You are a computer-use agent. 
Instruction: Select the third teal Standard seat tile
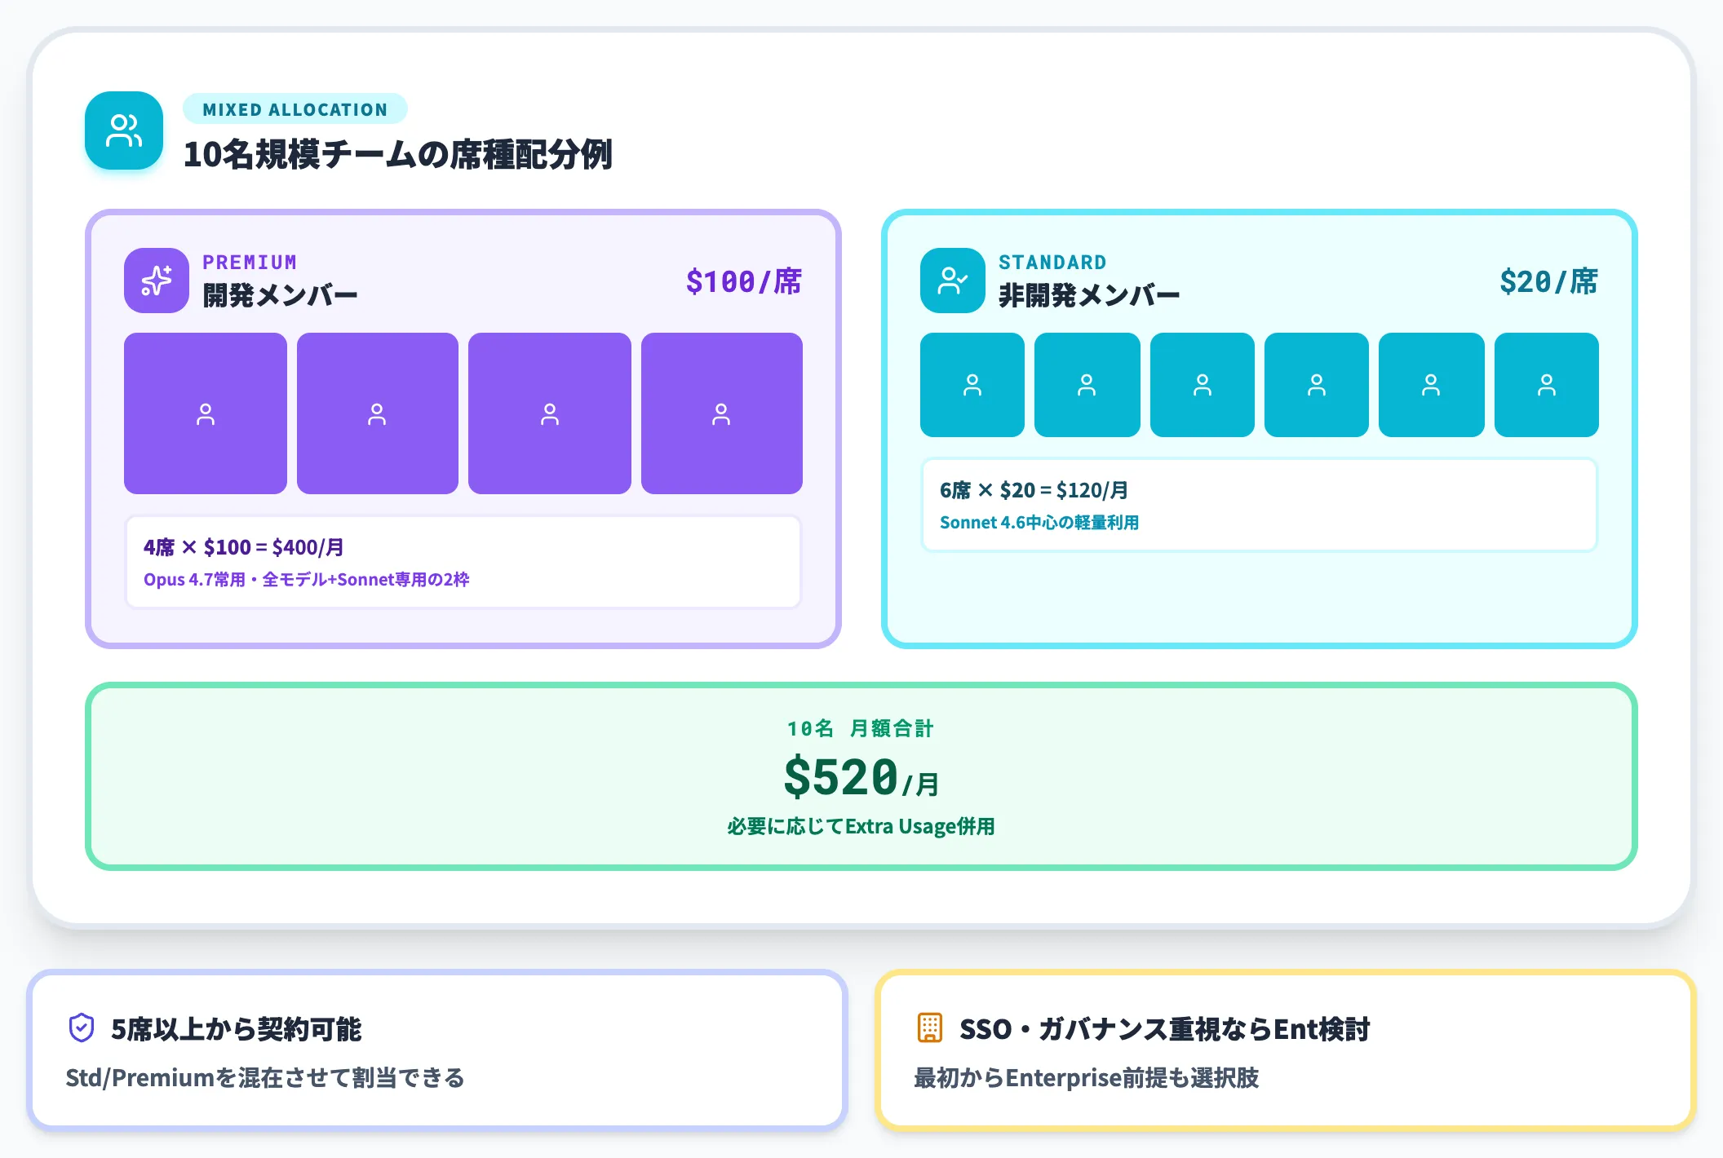(1203, 385)
